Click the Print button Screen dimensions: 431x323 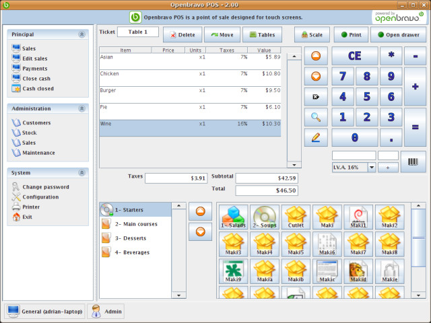pos(351,34)
